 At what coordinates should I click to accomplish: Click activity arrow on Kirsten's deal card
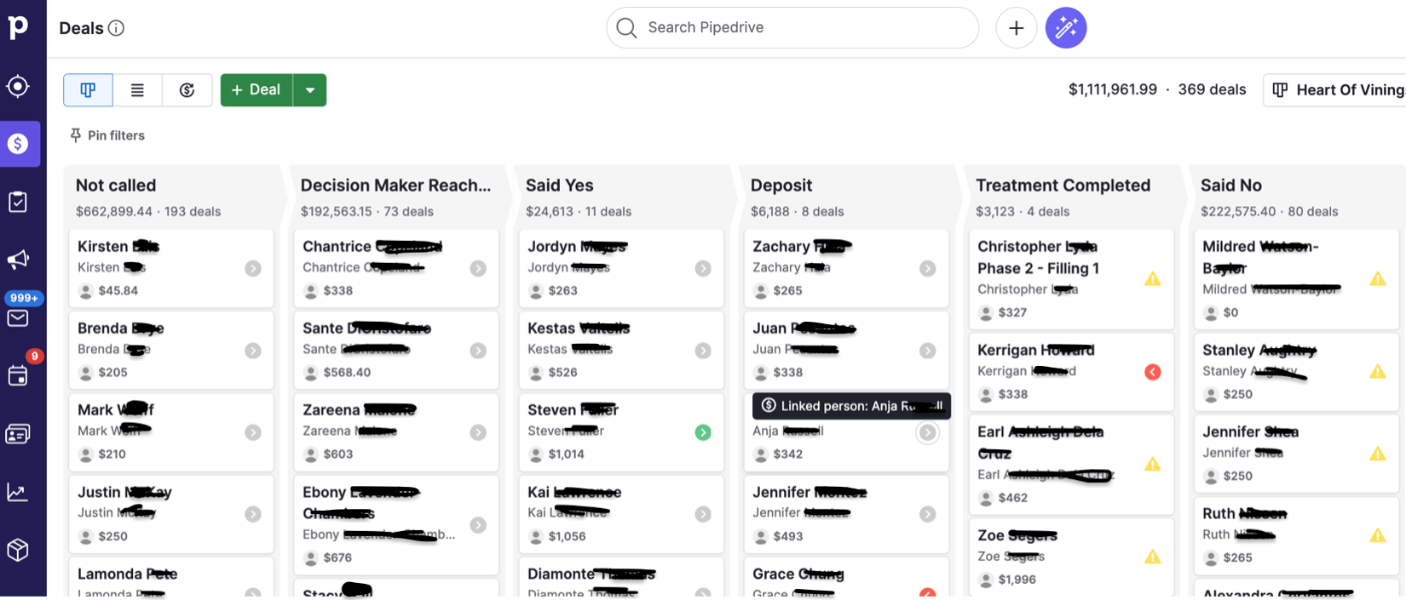(253, 269)
